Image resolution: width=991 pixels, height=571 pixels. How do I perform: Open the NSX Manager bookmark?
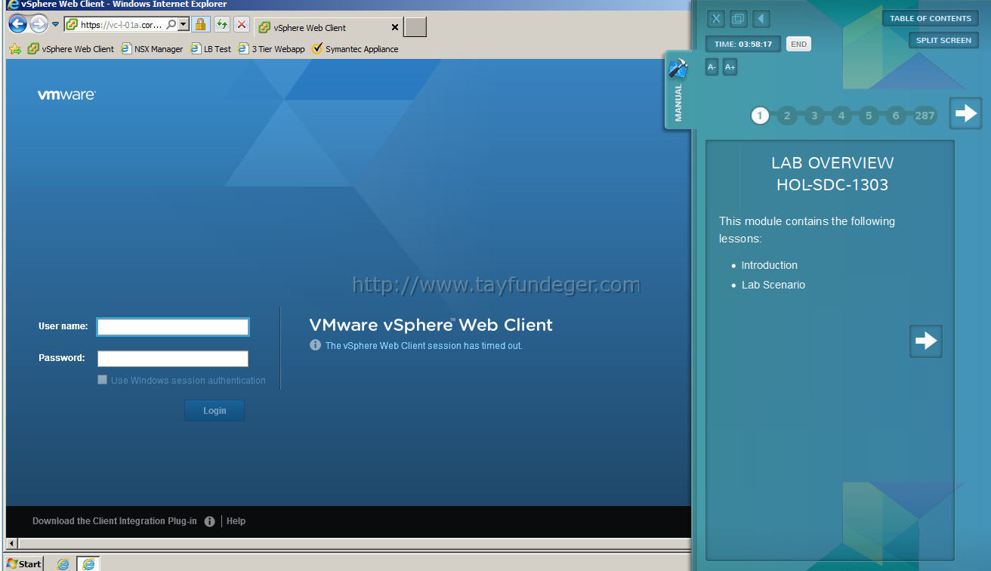pos(152,49)
